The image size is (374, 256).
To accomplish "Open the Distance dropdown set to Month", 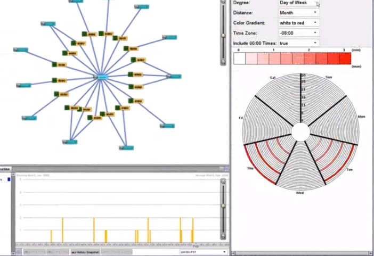I will tap(299, 13).
